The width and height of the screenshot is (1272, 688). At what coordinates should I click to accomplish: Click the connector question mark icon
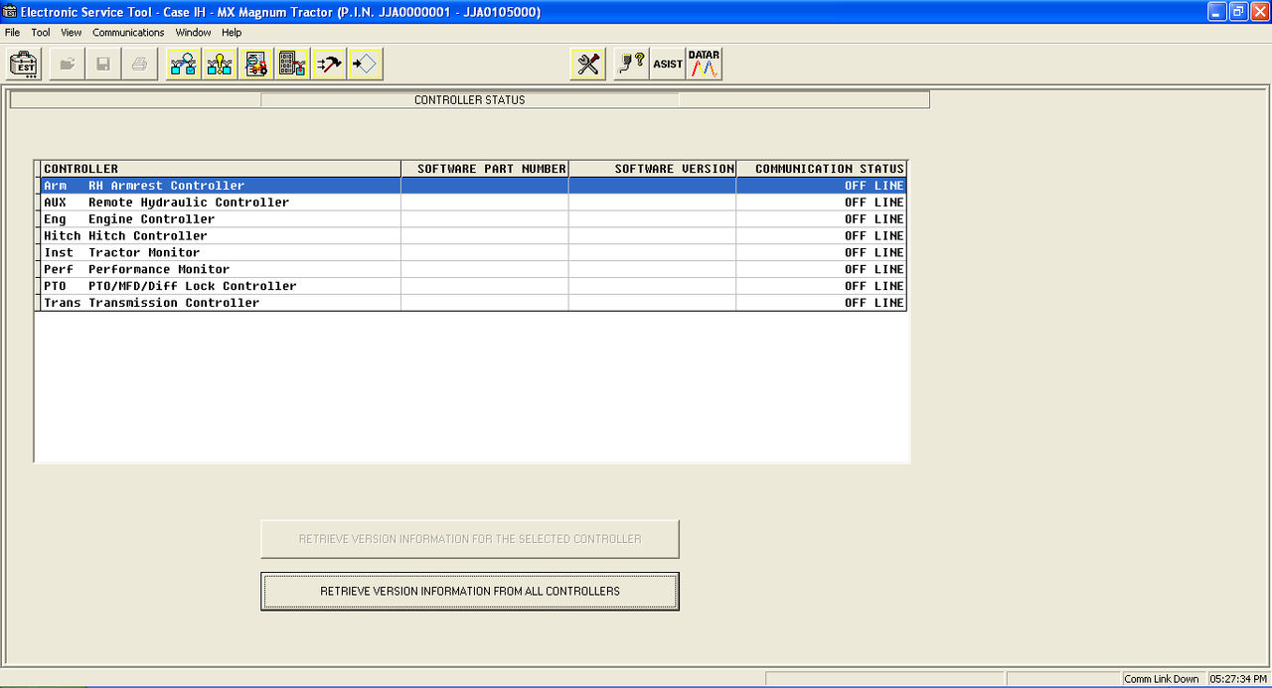coord(631,65)
